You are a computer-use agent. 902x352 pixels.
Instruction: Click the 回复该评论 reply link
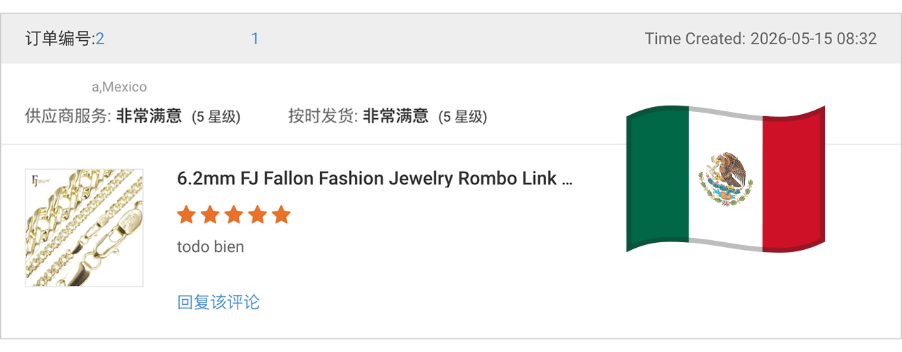tap(218, 303)
